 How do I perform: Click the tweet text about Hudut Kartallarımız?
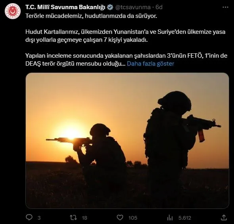tap(125, 36)
